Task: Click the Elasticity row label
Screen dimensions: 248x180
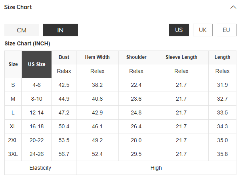Action: [40, 168]
